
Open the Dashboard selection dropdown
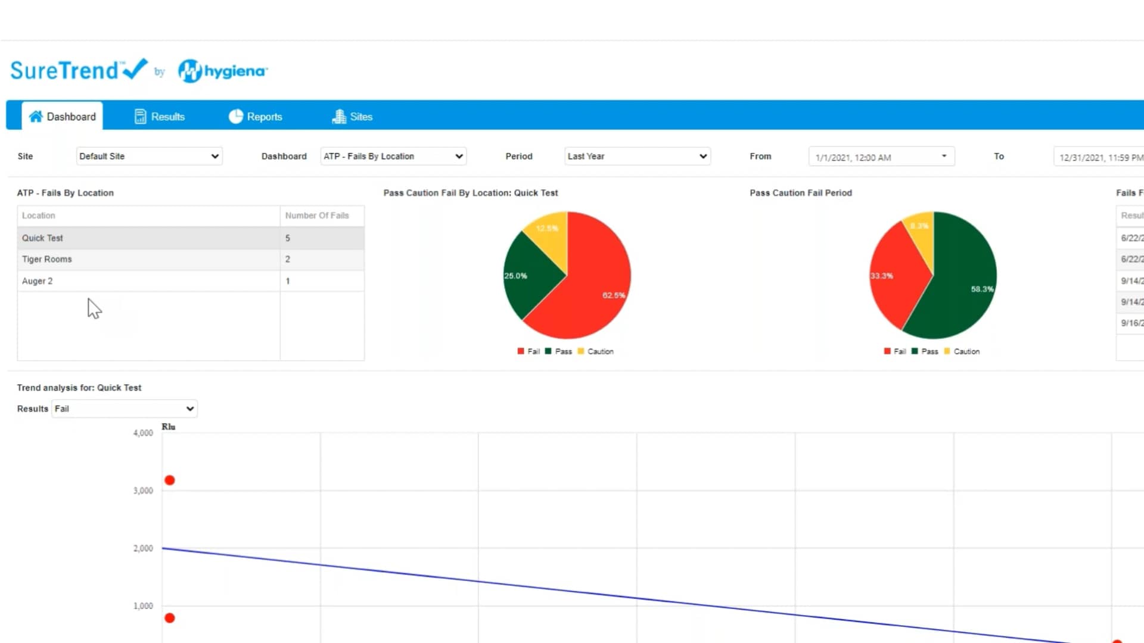393,156
